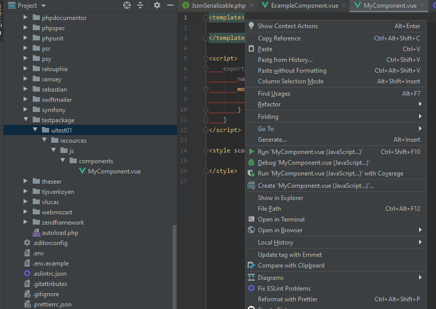Click the Debug bug icon
The image size is (436, 309).
[251, 162]
